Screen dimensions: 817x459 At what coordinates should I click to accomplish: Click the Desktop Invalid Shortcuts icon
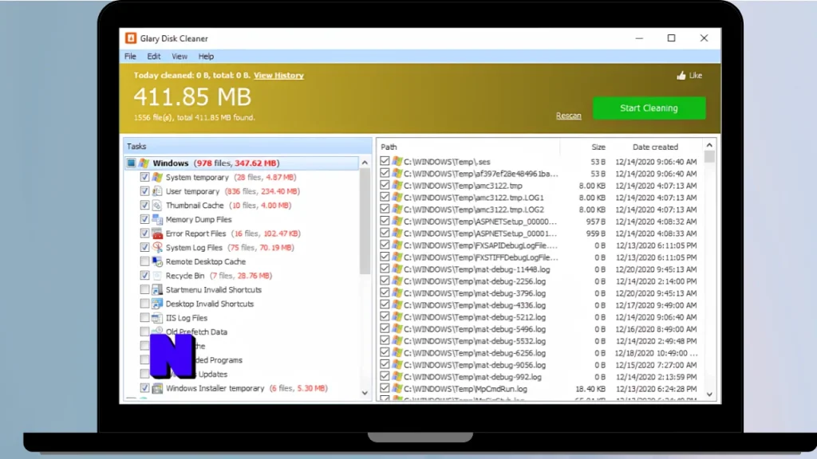coord(157,304)
